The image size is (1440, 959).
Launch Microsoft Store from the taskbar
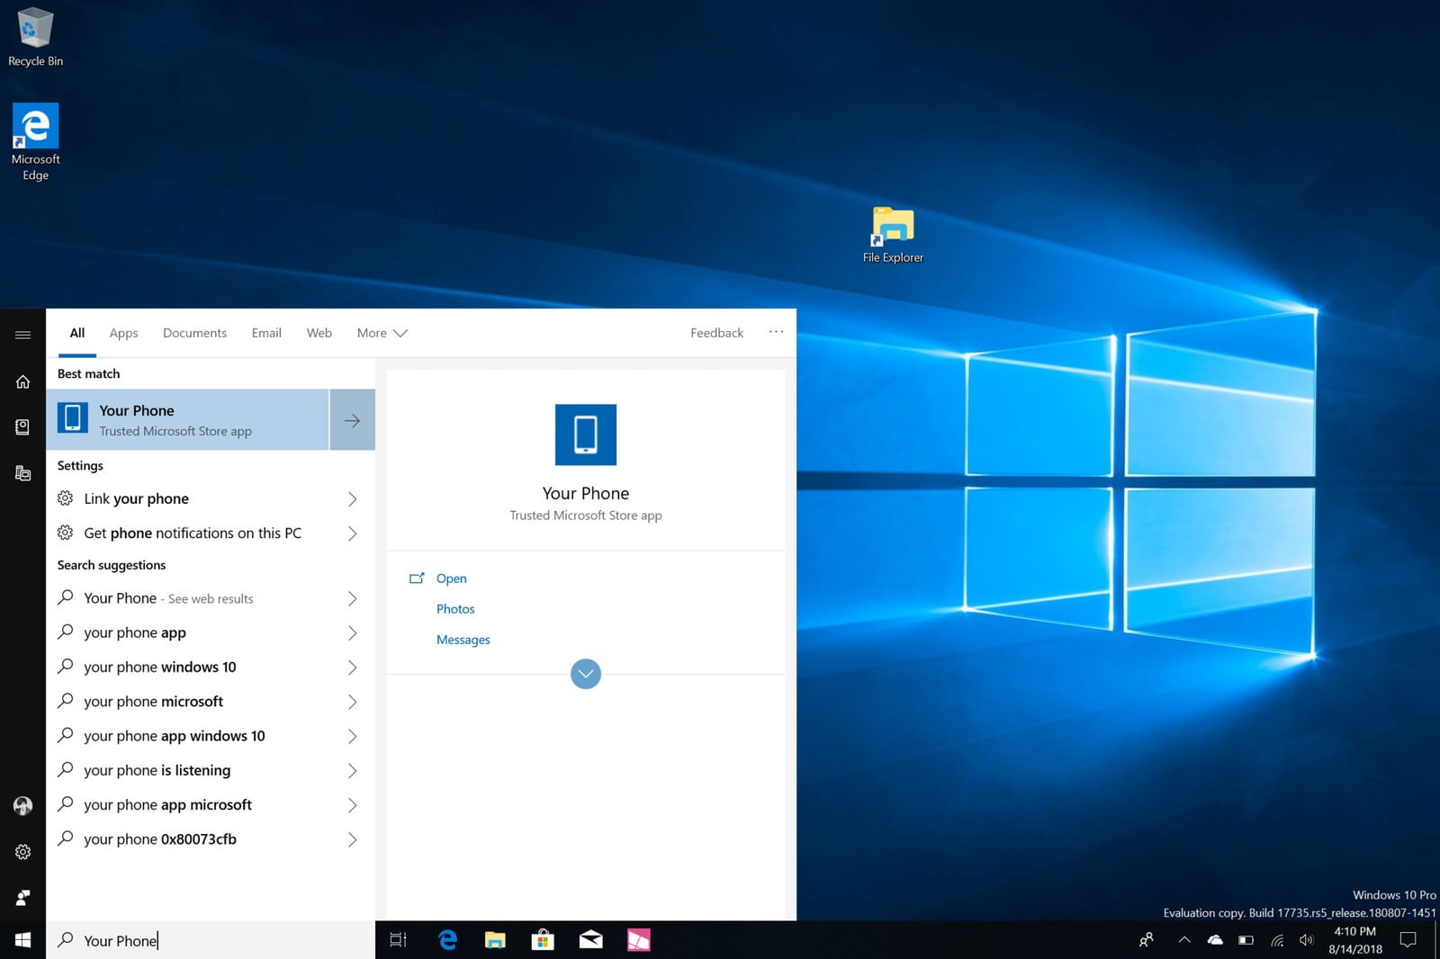coord(542,940)
